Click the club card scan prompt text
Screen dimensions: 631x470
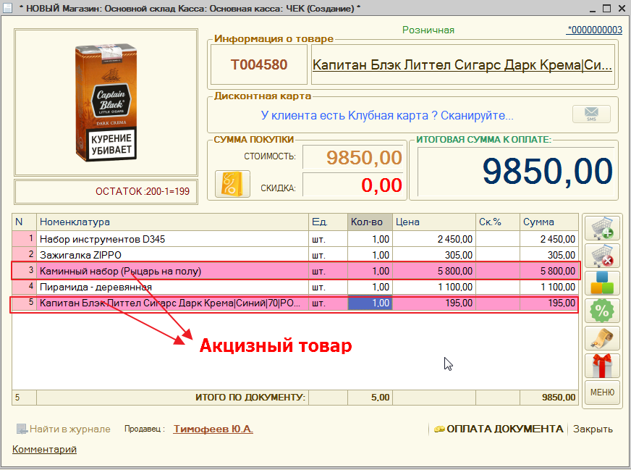click(387, 116)
